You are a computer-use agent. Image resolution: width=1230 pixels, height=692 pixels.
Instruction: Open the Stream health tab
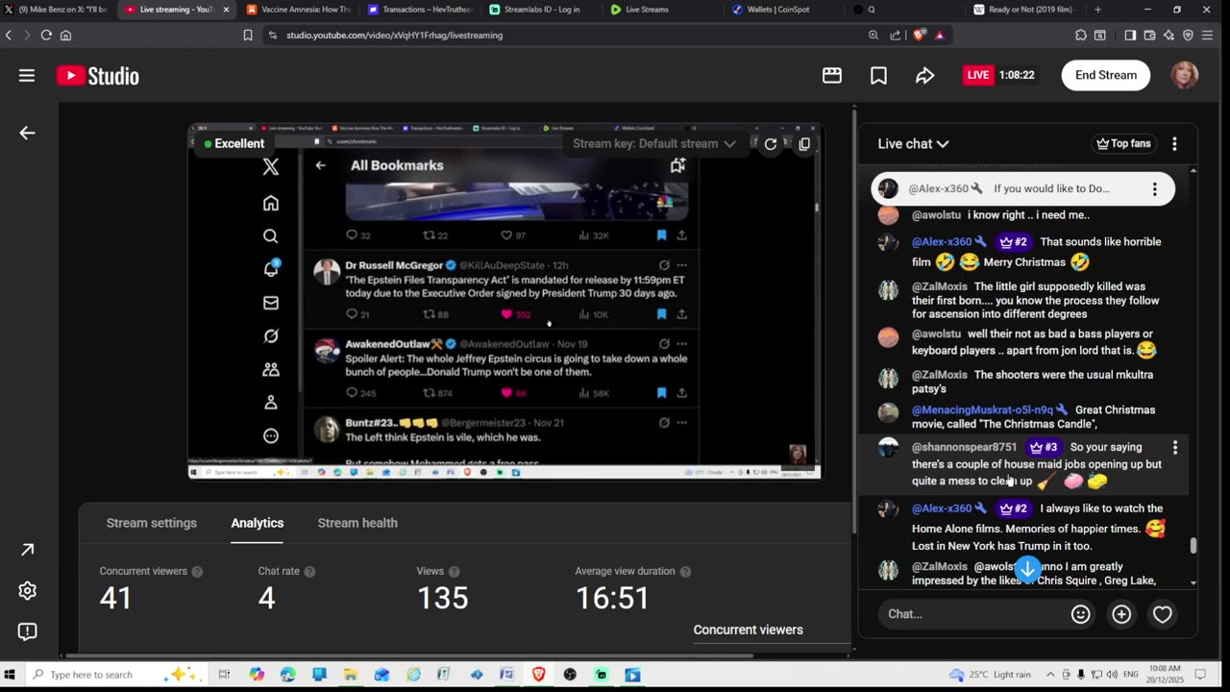(357, 523)
